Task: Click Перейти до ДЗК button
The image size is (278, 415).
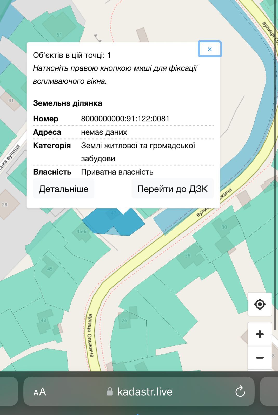Action: [x=173, y=189]
